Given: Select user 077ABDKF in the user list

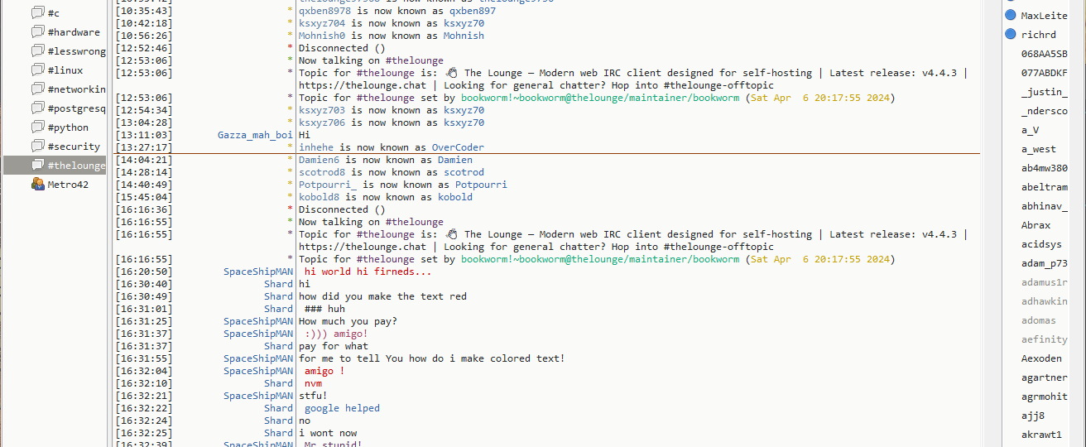Looking at the screenshot, I should click(x=1044, y=73).
